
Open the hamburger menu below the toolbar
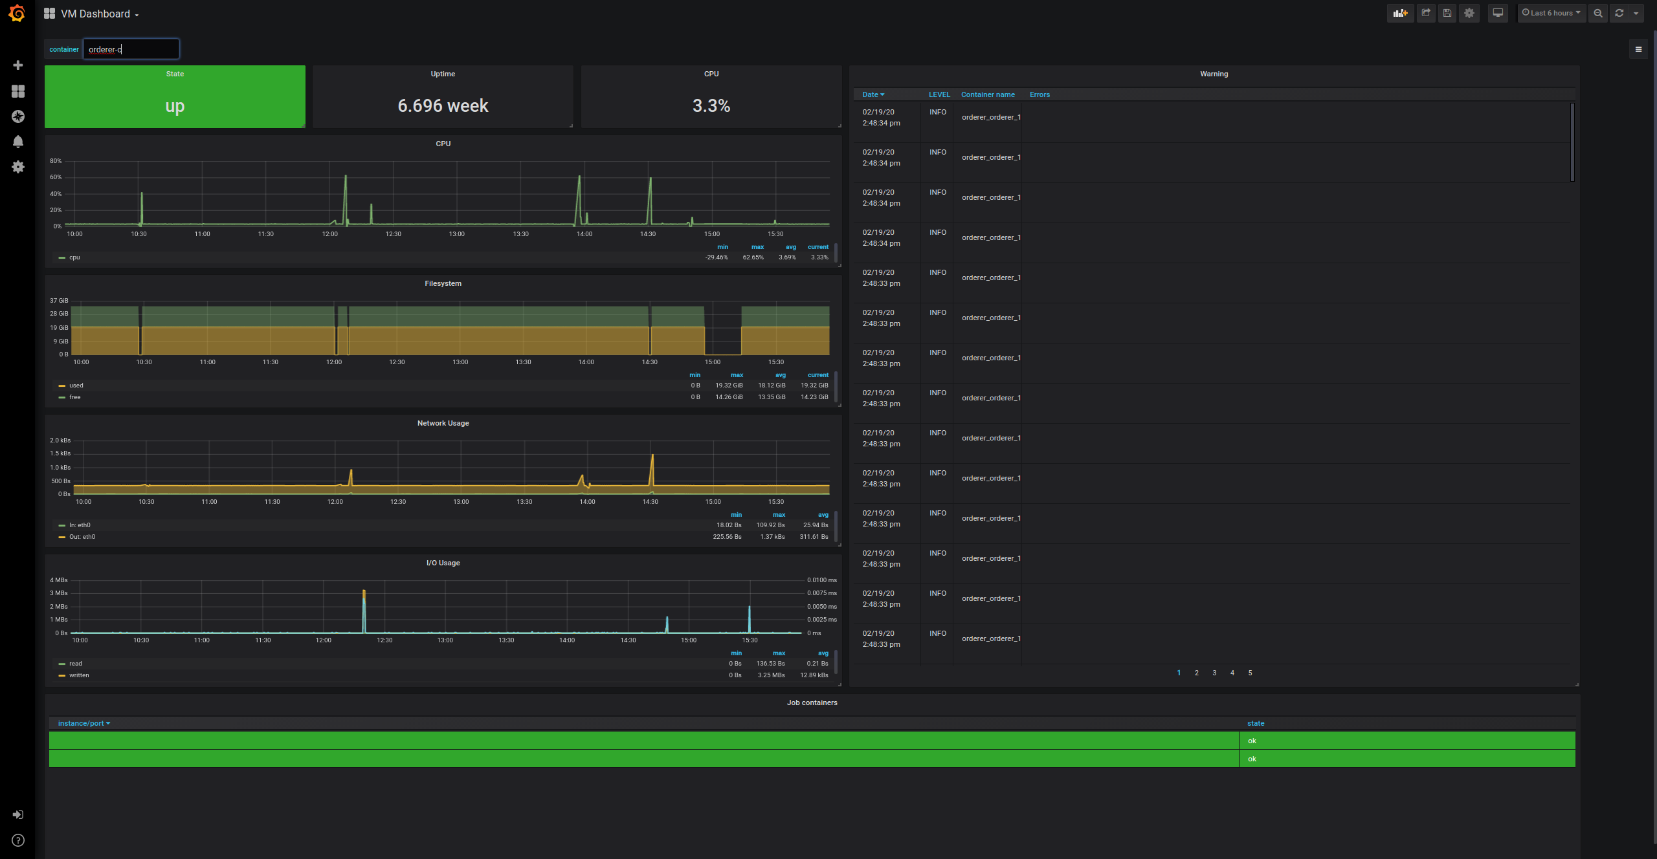1638,49
